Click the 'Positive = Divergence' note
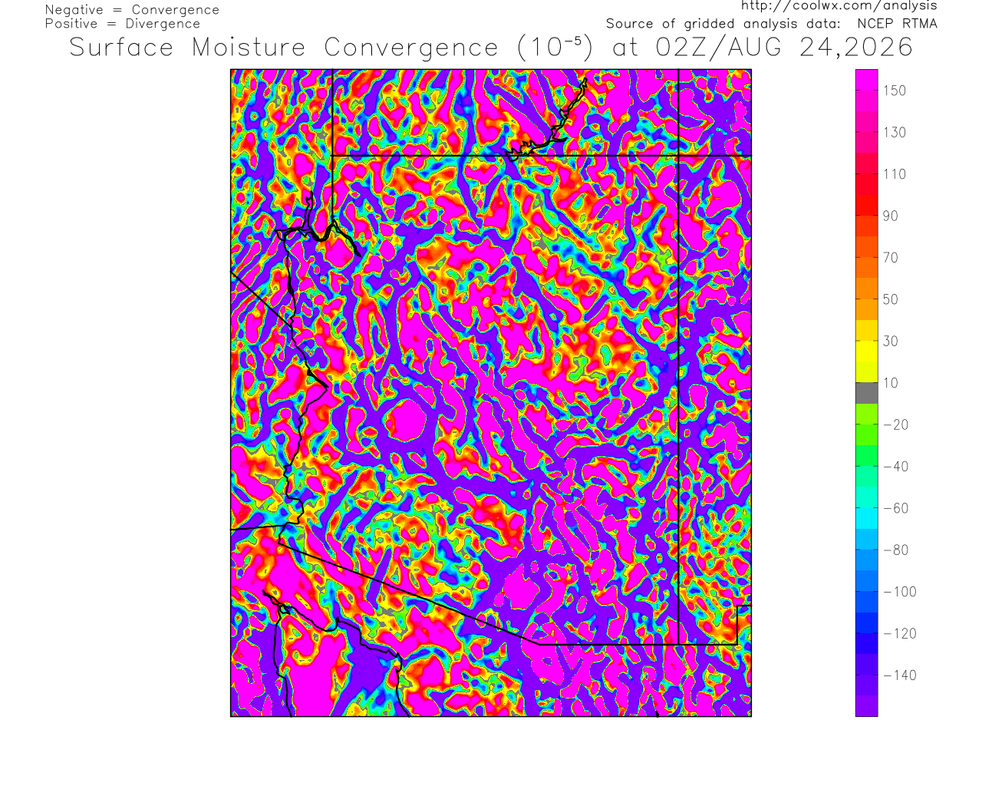 [x=123, y=24]
